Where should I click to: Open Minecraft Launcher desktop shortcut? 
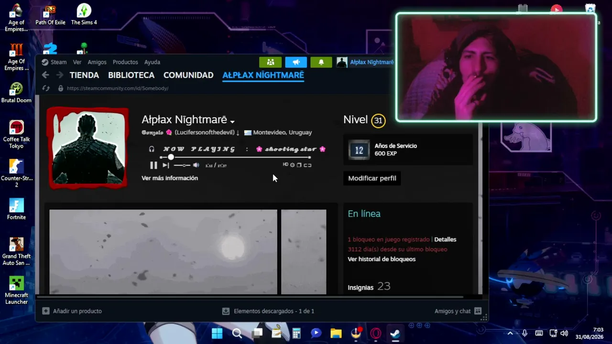(x=16, y=291)
